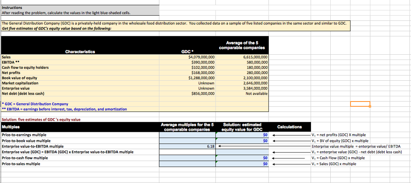Viewport: 411px width, 183px height.
Task: Click the price-to-book average multiple blue cell
Action: [x=187, y=141]
